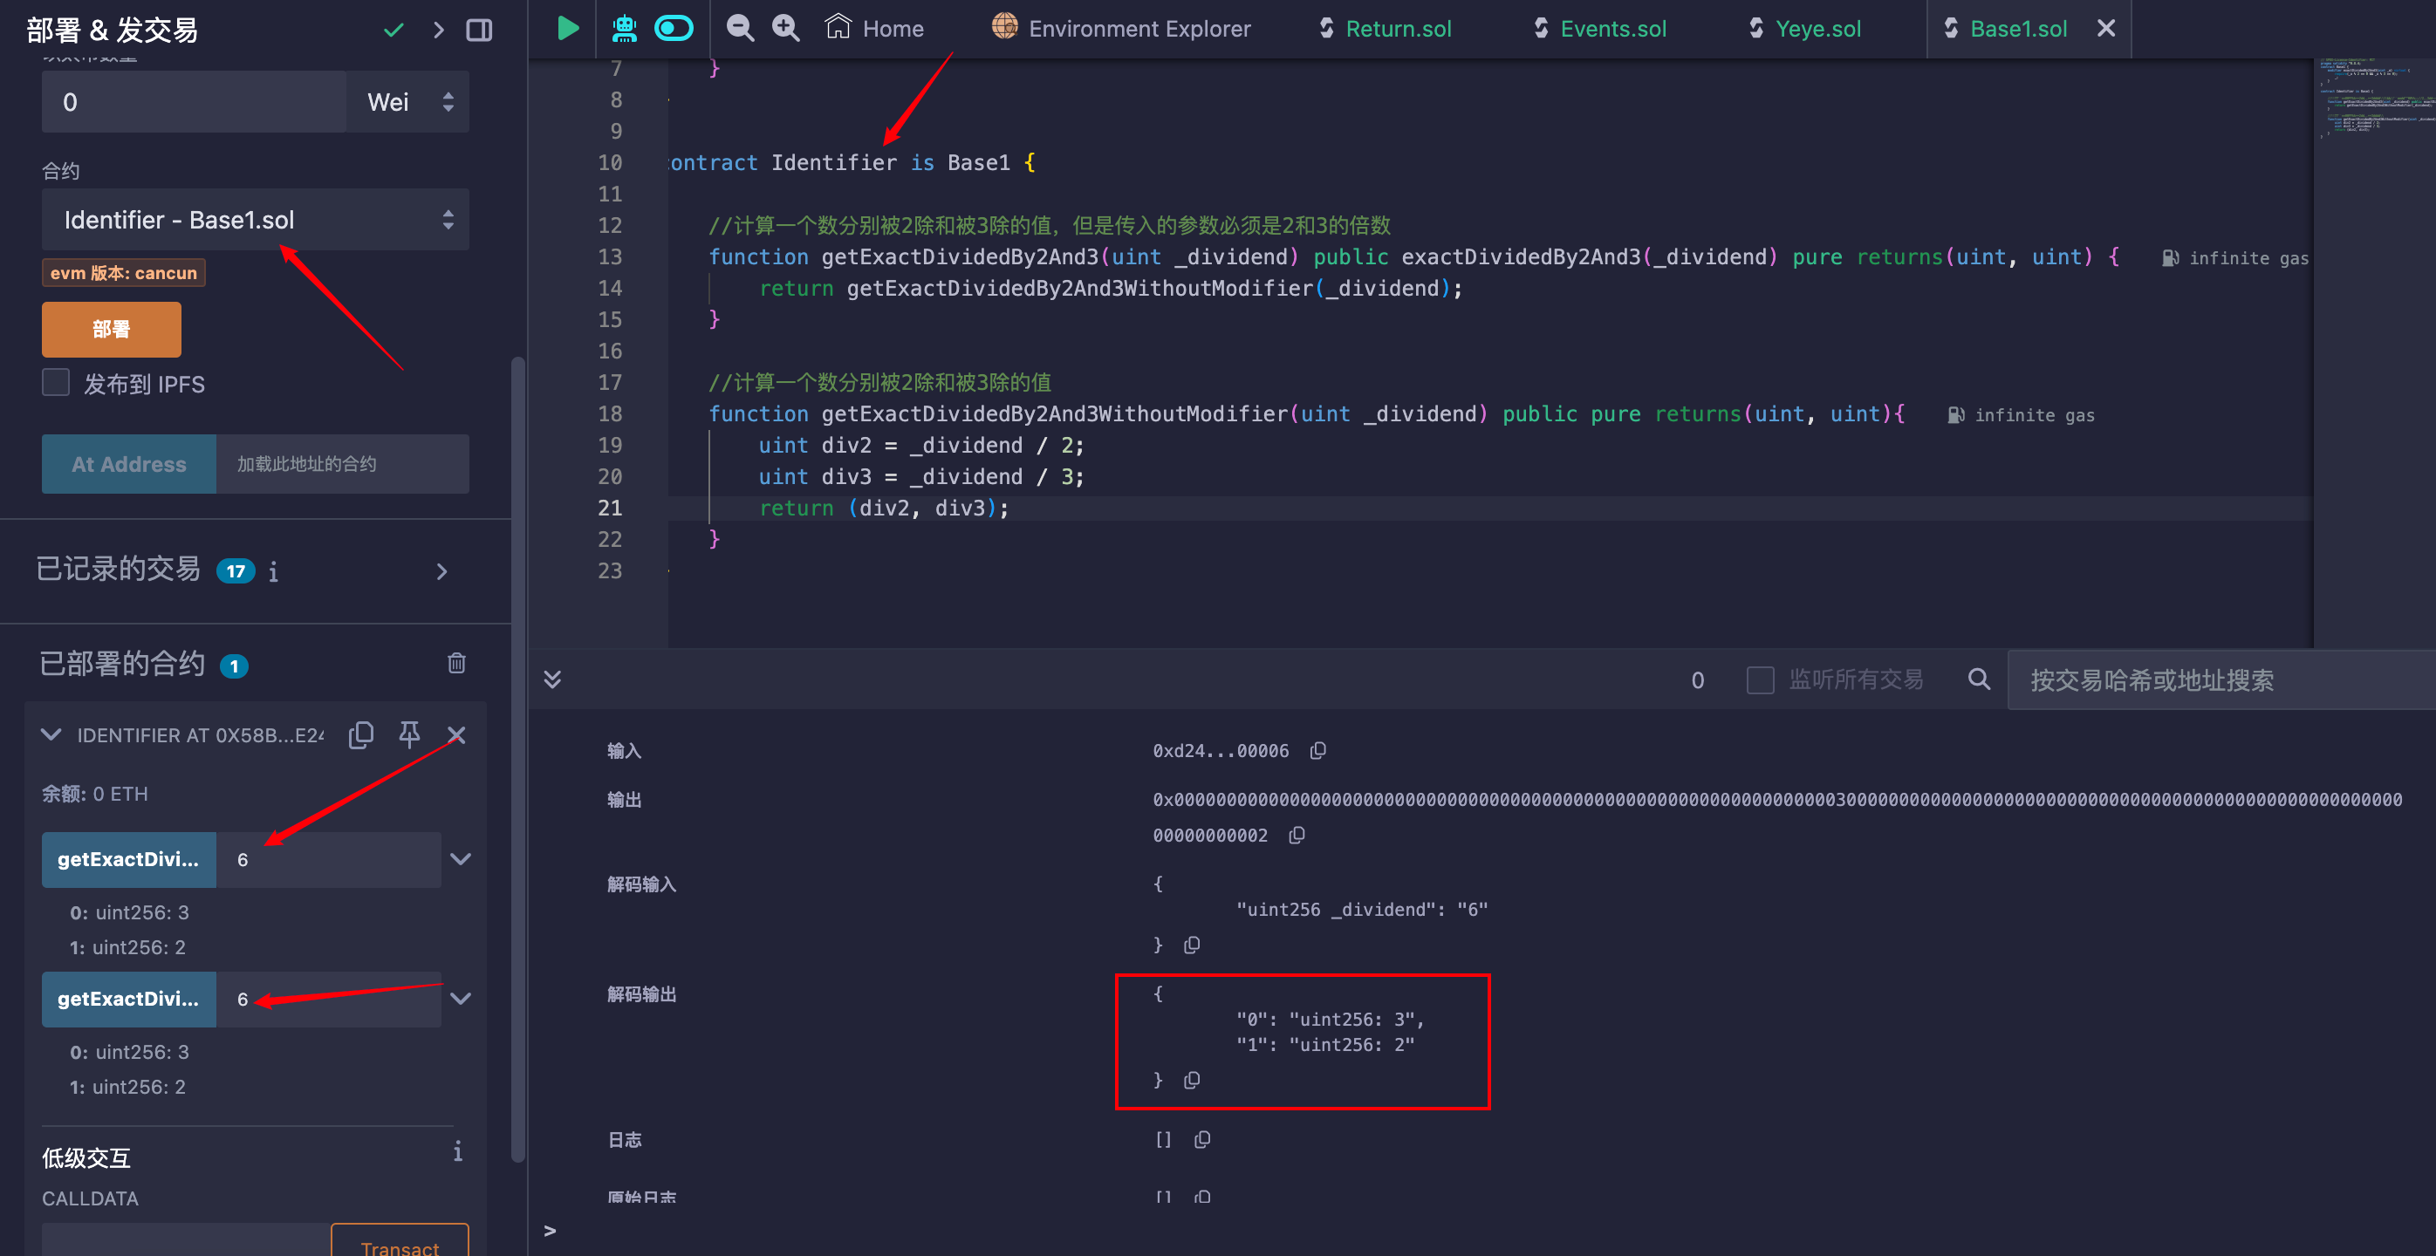Open the Wei unit dropdown

coord(407,102)
